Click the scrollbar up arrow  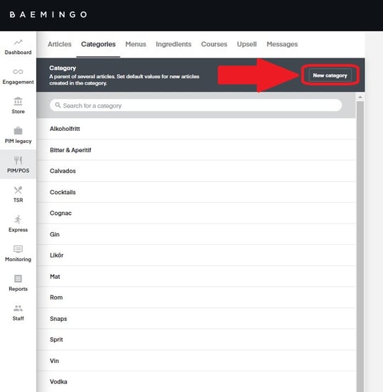pos(360,97)
